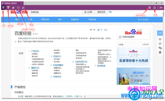The image size is (165, 101).
Task: Exit web note mode with 退出 button
Action: 161,8
